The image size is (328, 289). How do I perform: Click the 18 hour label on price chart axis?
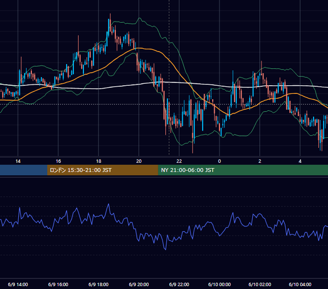coord(98,161)
